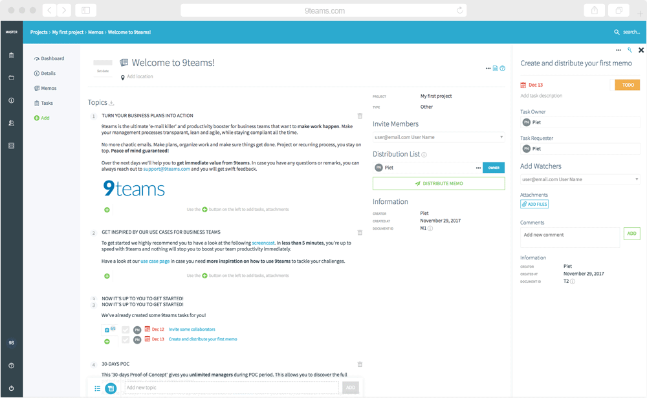Open the Dashboard menu item
The width and height of the screenshot is (647, 398).
(49, 59)
